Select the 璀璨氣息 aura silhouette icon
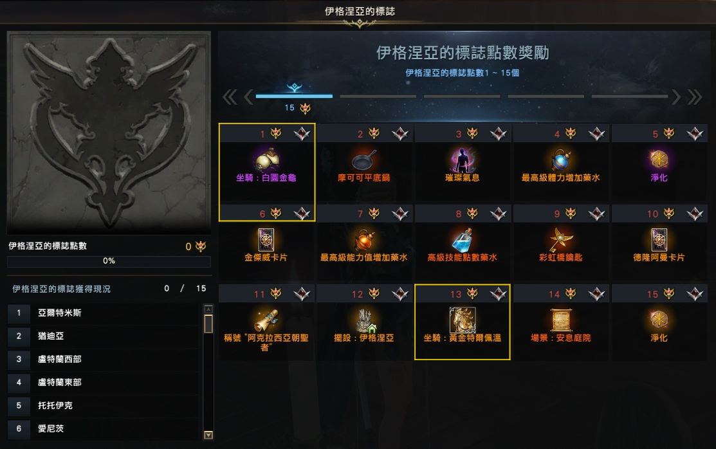Screen dimensions: 716x449 tap(463, 160)
